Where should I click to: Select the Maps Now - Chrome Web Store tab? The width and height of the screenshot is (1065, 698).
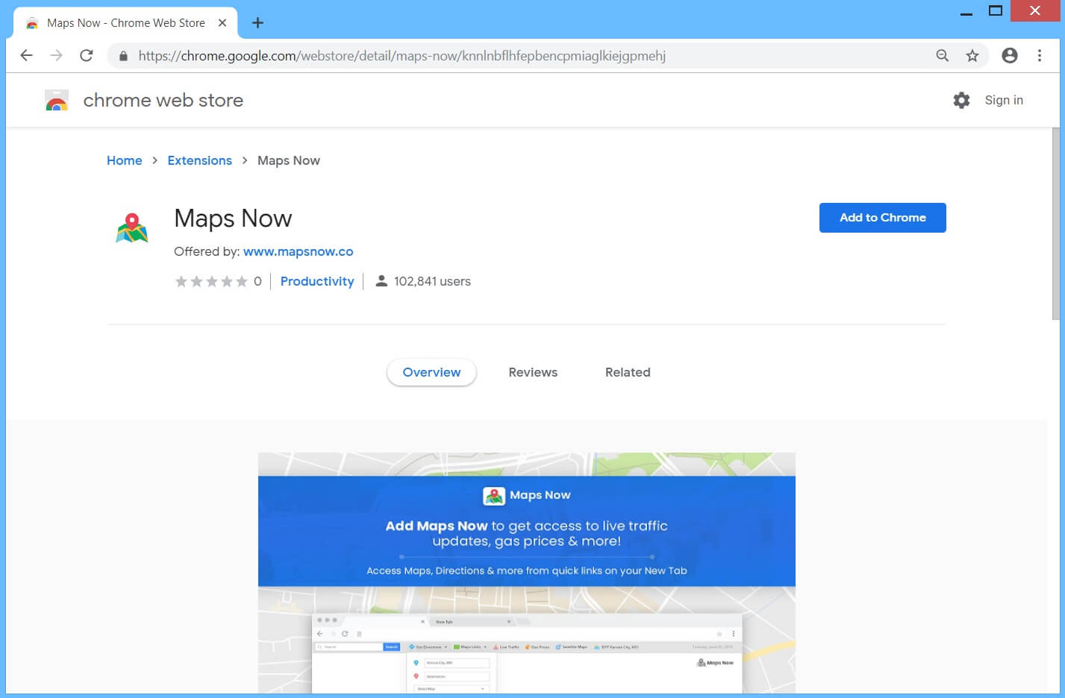click(125, 23)
